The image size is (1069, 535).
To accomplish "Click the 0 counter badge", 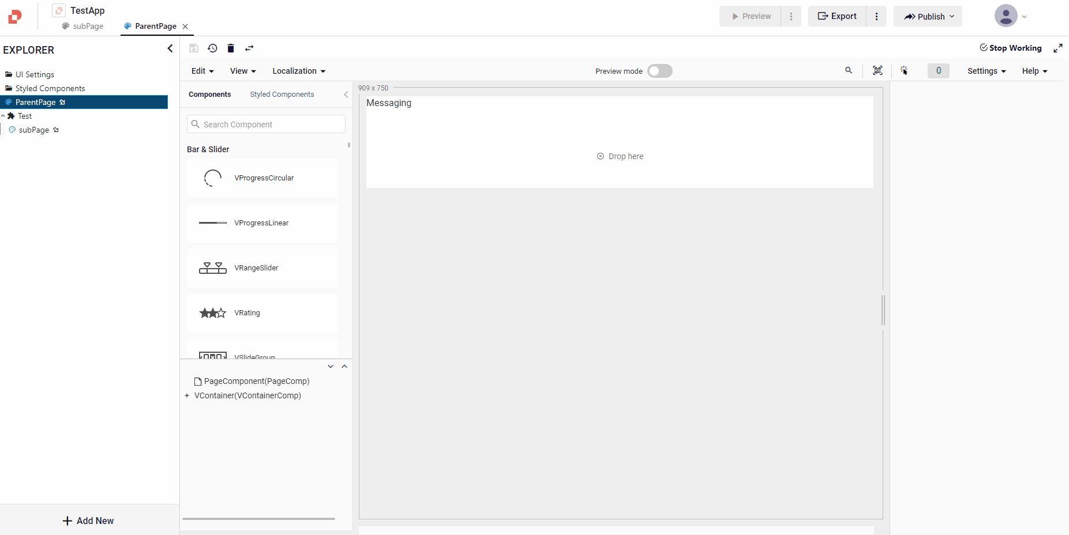I will (x=939, y=70).
